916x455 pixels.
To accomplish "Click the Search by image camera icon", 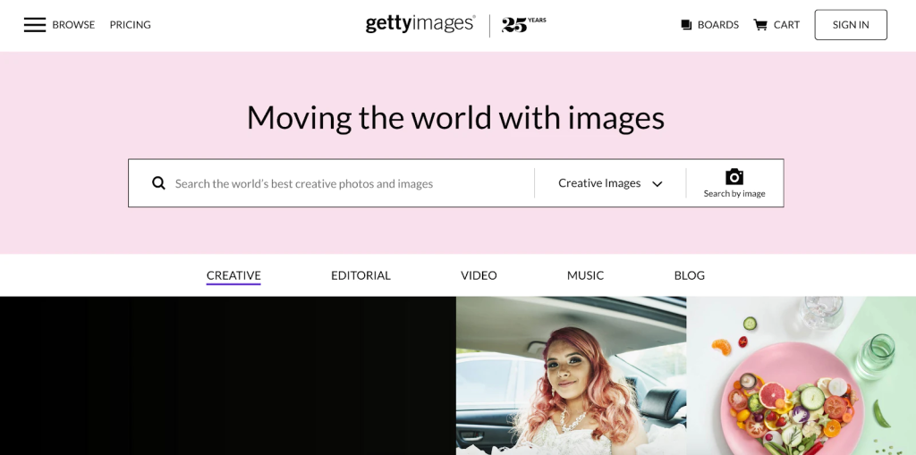I will click(x=734, y=176).
